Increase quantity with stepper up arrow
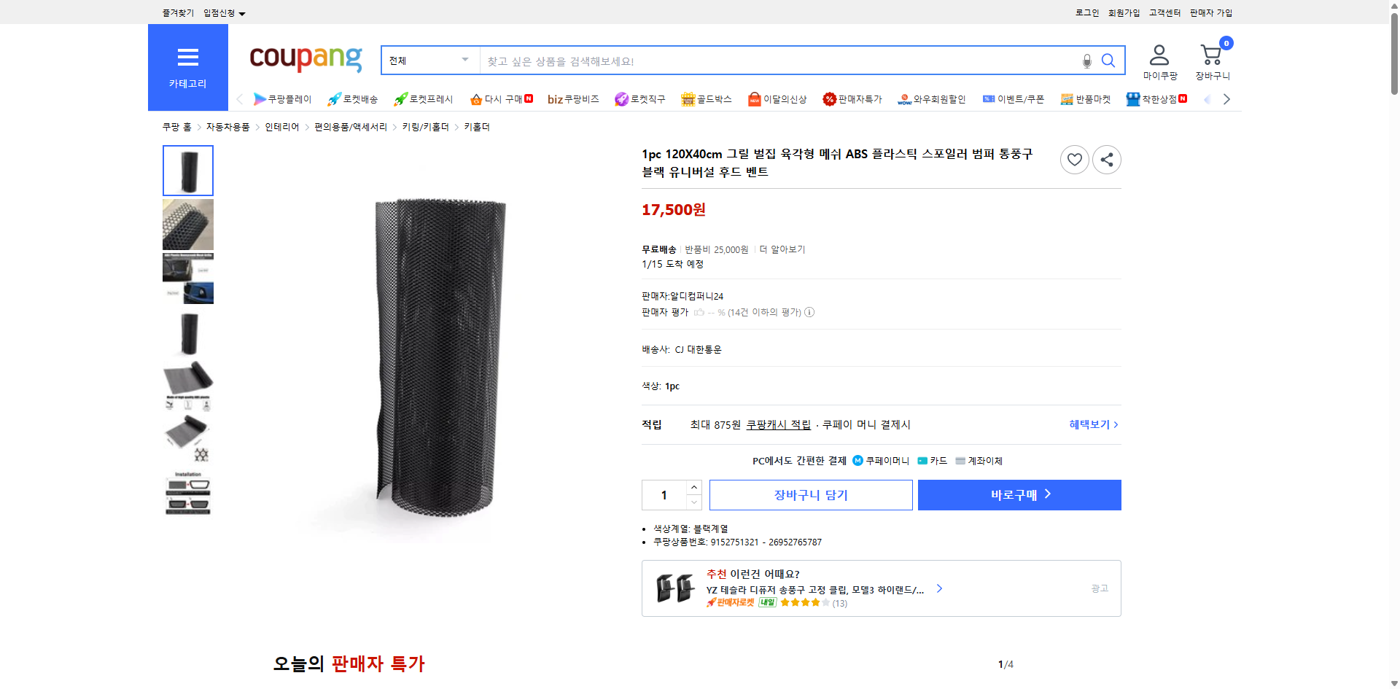 point(693,487)
